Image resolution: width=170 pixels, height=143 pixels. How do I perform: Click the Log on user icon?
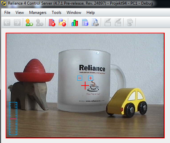coord(29,22)
